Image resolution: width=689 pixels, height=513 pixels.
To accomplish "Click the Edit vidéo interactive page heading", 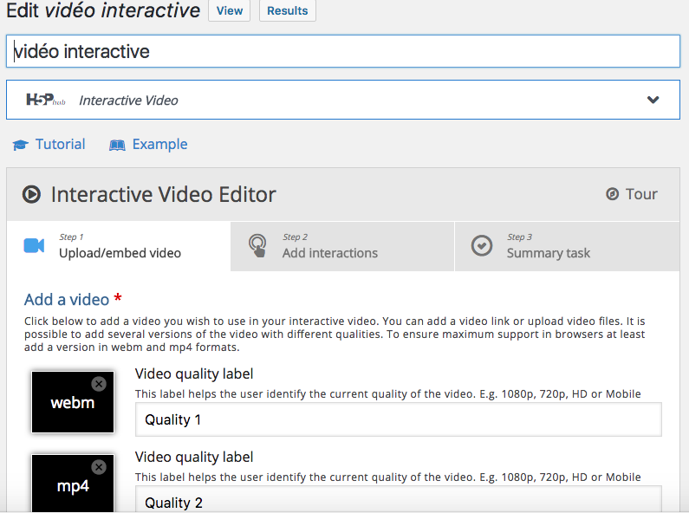I will pyautogui.click(x=103, y=10).
